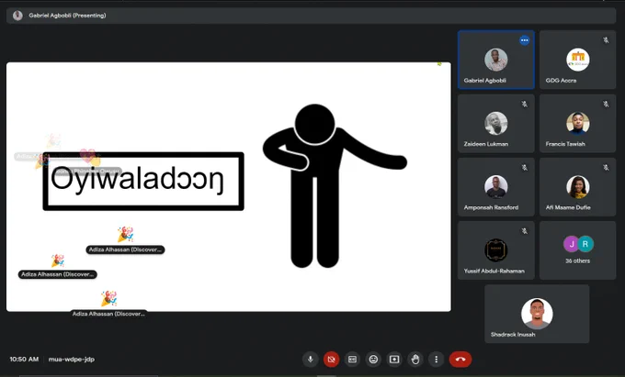Click muted mic icon on Yussif Abdul-Rahaman

tap(525, 231)
